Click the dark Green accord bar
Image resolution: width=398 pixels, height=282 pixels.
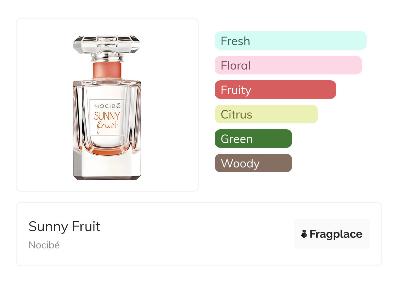[253, 139]
